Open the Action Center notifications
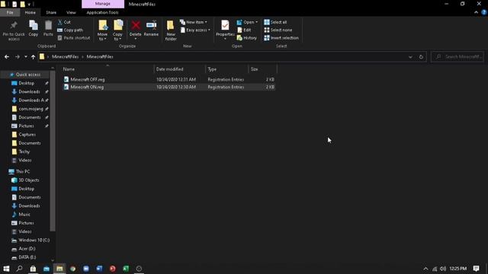Screen dimensions: 488x274 pyautogui.click(x=476, y=269)
